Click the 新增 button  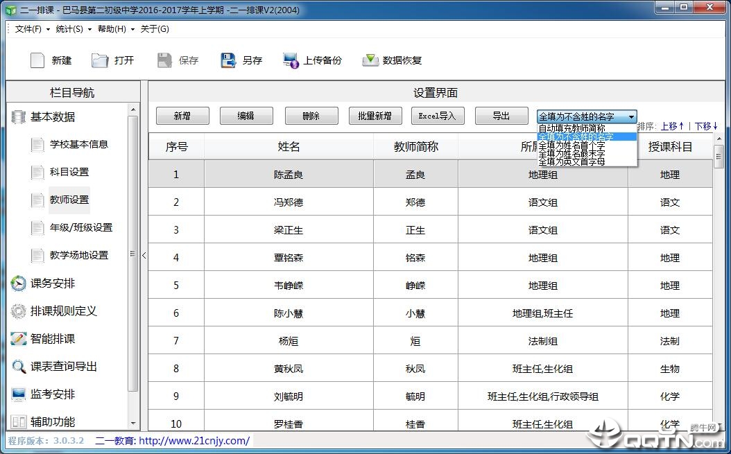(x=182, y=116)
